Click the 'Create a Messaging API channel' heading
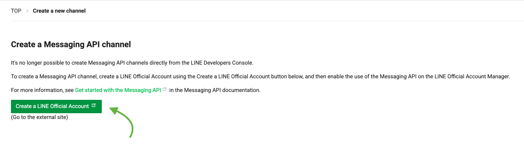 tap(71, 44)
